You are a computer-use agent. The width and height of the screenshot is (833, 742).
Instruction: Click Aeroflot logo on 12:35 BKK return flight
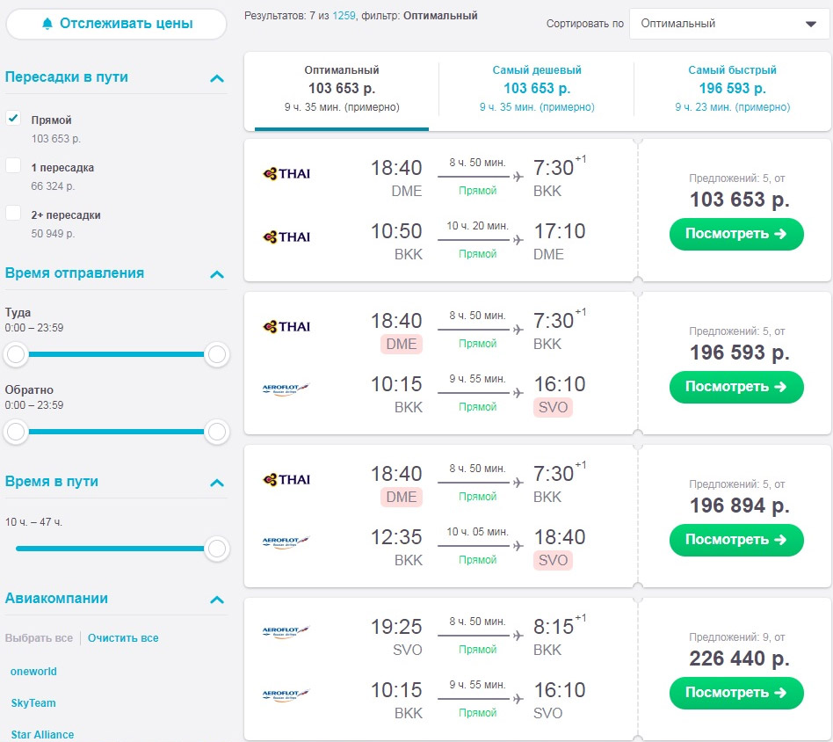pyautogui.click(x=286, y=542)
